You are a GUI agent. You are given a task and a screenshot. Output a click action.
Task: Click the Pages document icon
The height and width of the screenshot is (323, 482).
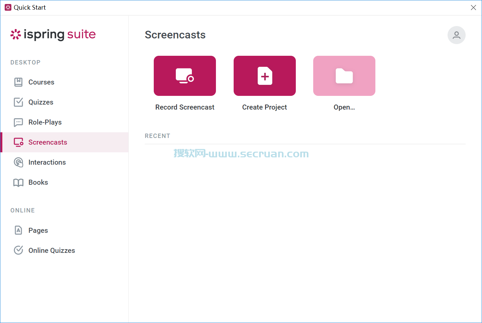[18, 230]
